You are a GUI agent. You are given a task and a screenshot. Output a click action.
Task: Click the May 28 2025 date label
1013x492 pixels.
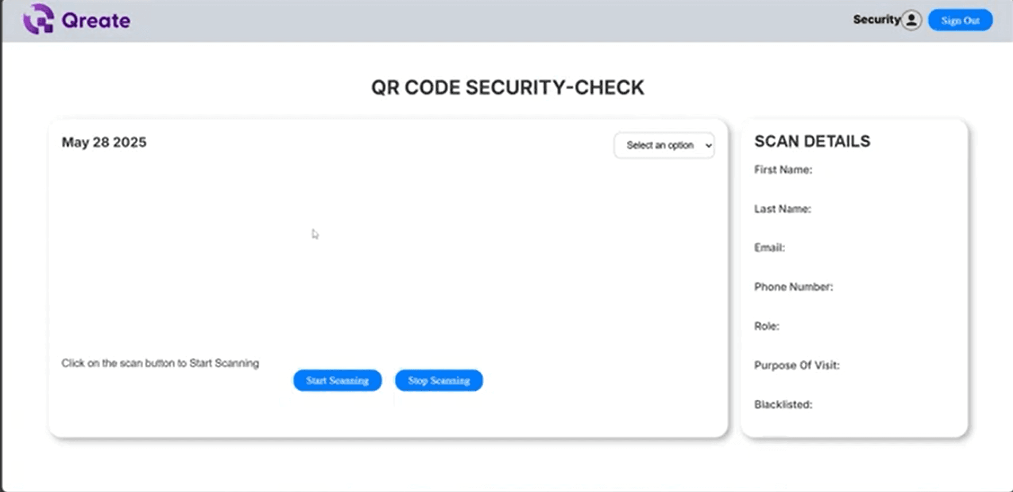pos(104,142)
